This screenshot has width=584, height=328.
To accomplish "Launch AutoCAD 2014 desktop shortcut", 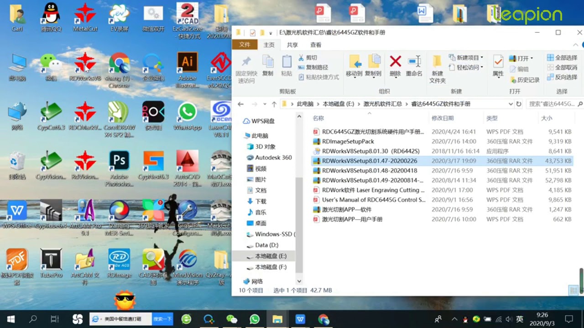I will (187, 169).
